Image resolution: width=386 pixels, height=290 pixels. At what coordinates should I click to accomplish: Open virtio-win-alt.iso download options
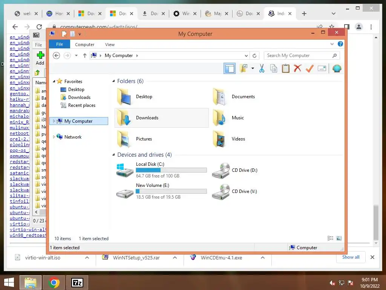(x=87, y=258)
